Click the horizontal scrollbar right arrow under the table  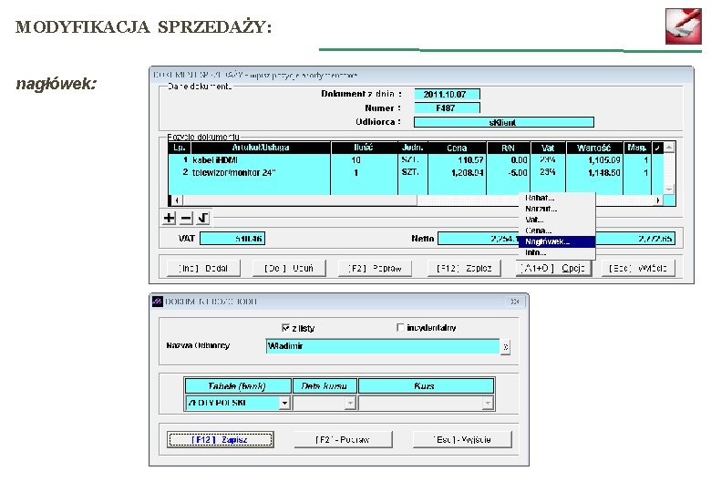point(658,200)
